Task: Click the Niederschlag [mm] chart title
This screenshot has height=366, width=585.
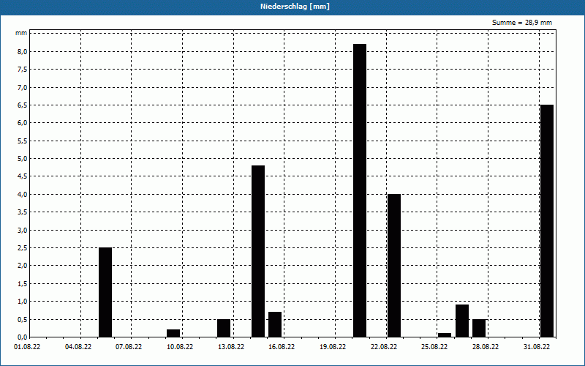Action: pyautogui.click(x=295, y=7)
